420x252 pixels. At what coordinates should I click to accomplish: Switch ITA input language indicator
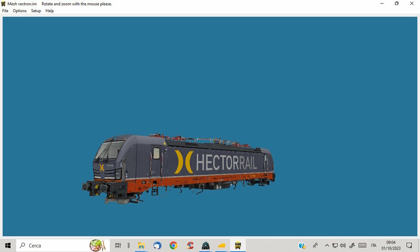tap(374, 245)
